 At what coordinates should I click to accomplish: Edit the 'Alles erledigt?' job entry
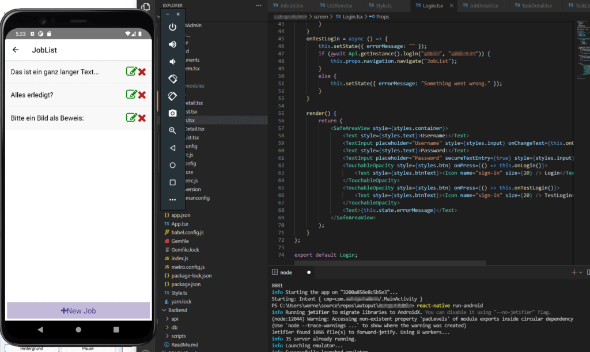click(131, 93)
